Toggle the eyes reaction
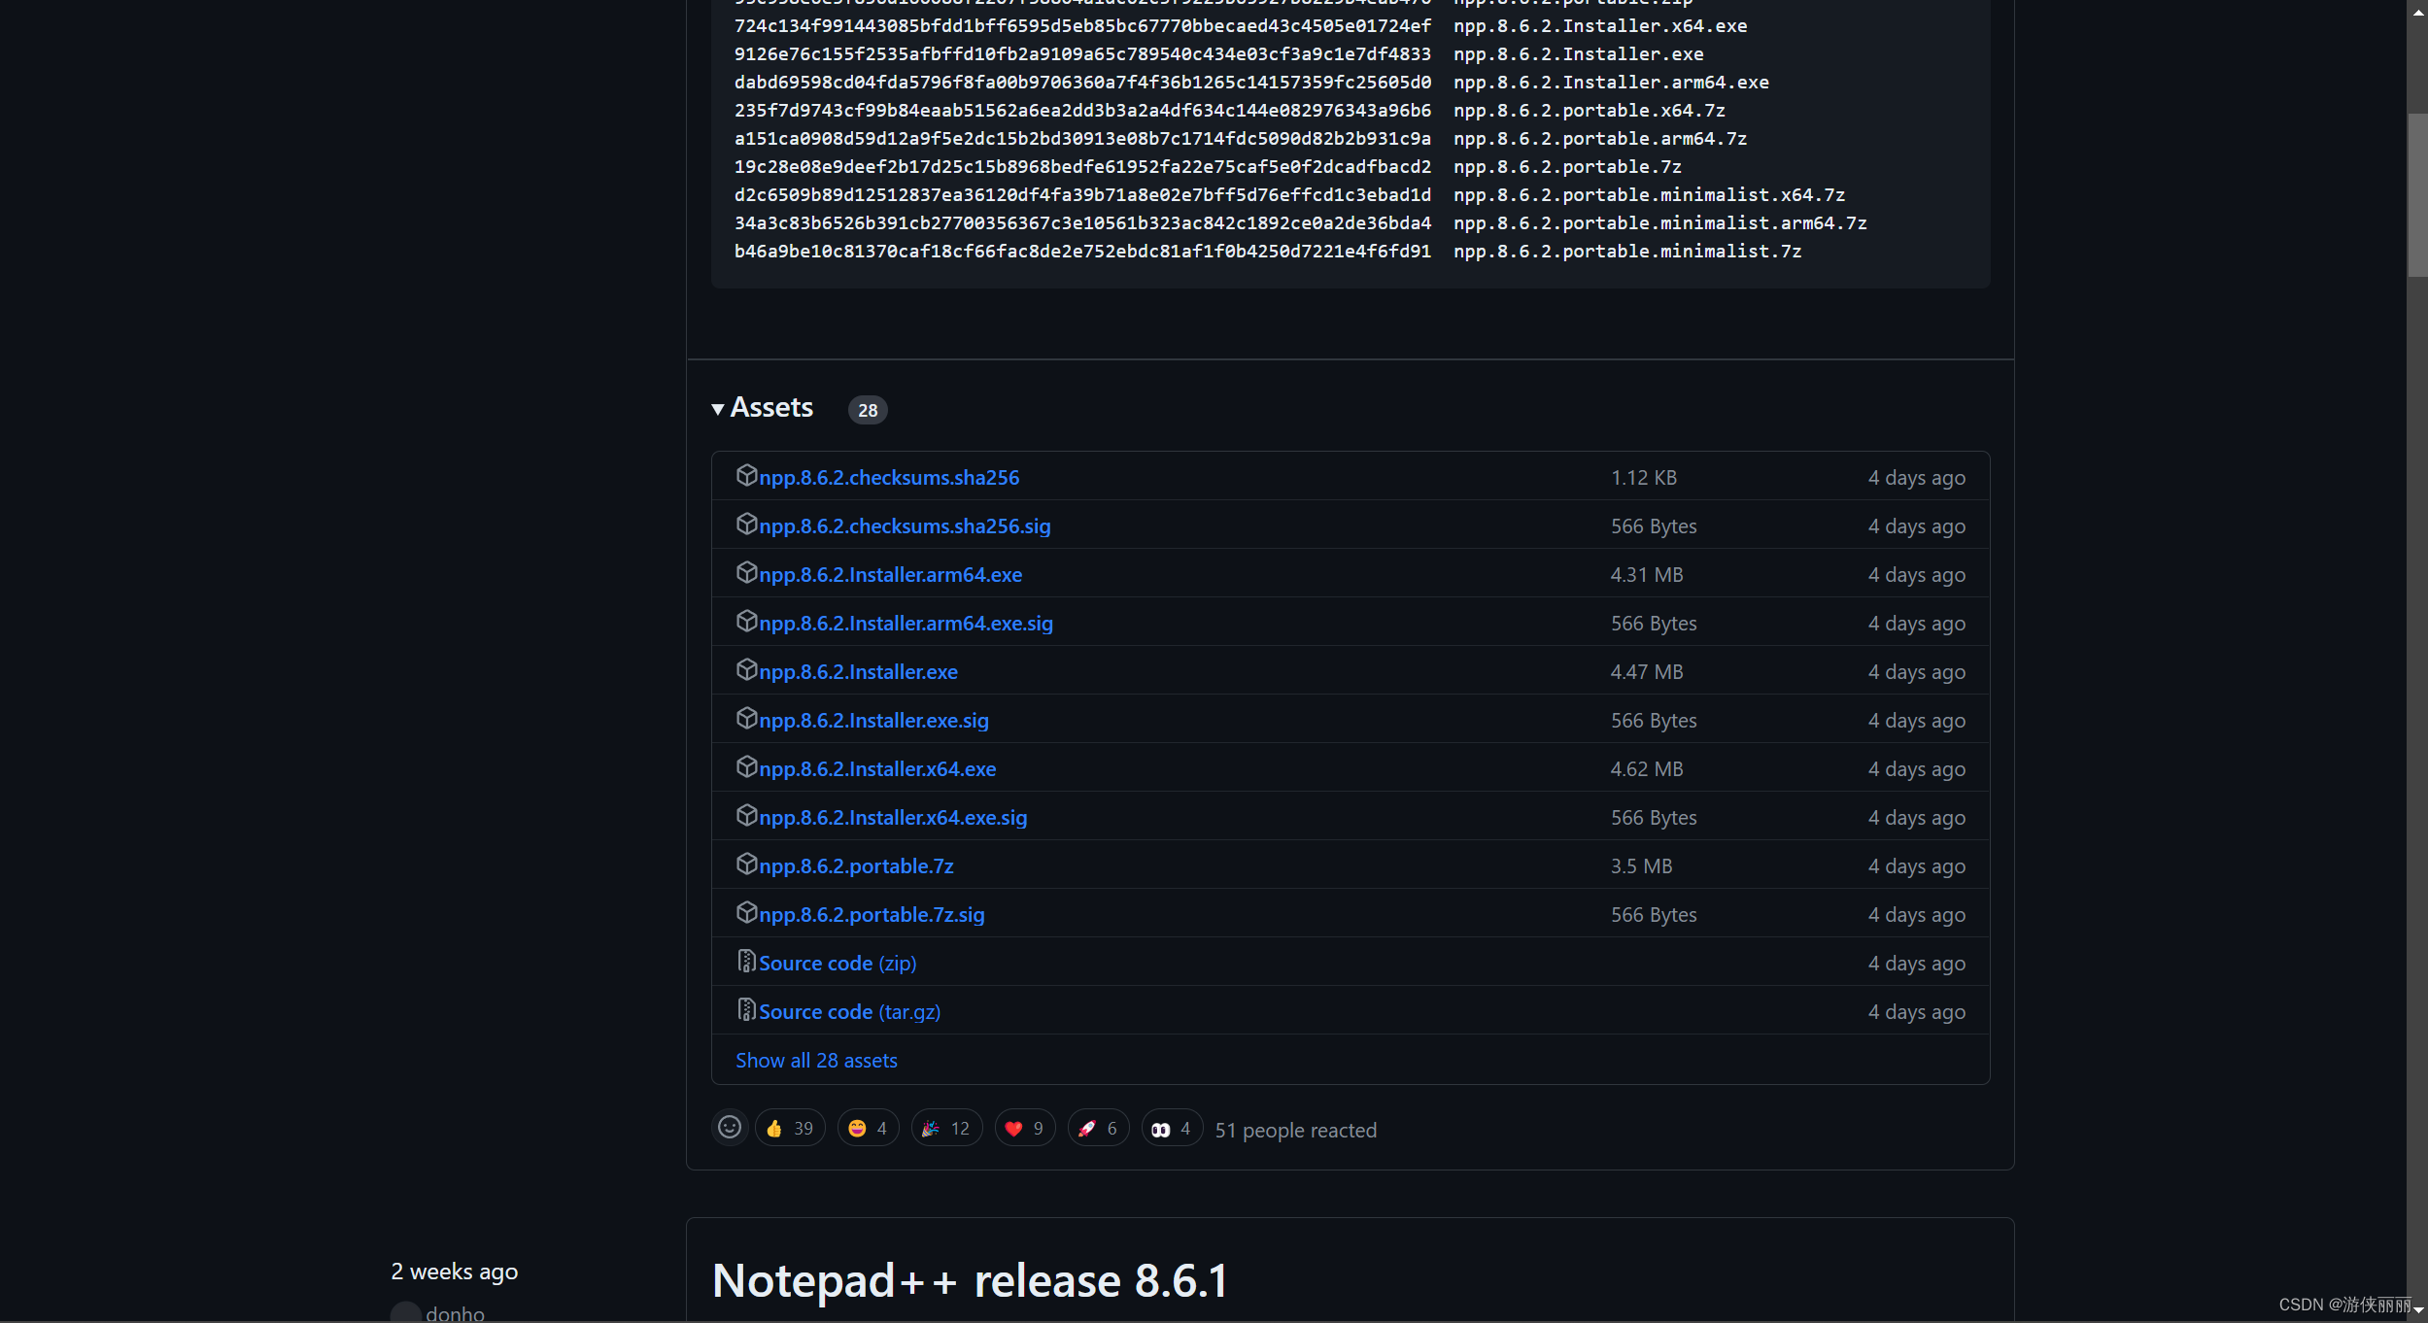 [x=1171, y=1127]
